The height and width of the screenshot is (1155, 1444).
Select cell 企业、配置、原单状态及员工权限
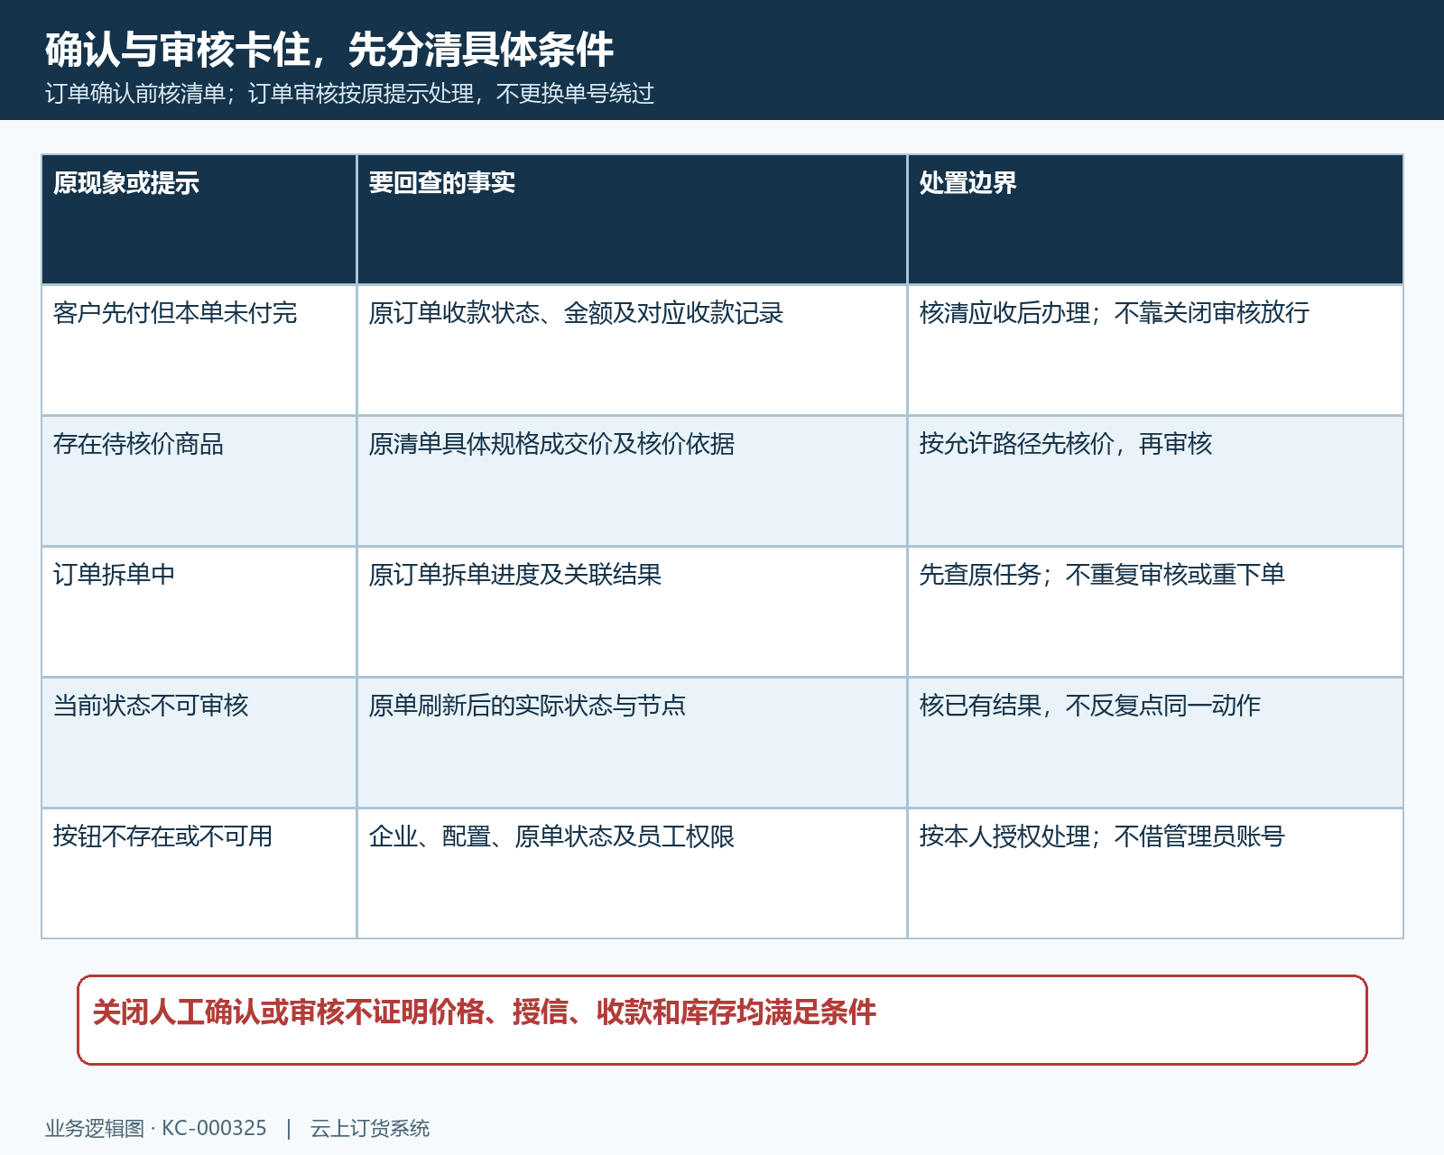click(632, 873)
